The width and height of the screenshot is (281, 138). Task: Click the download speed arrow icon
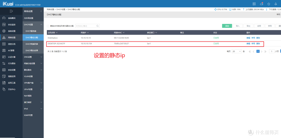coord(266,9)
